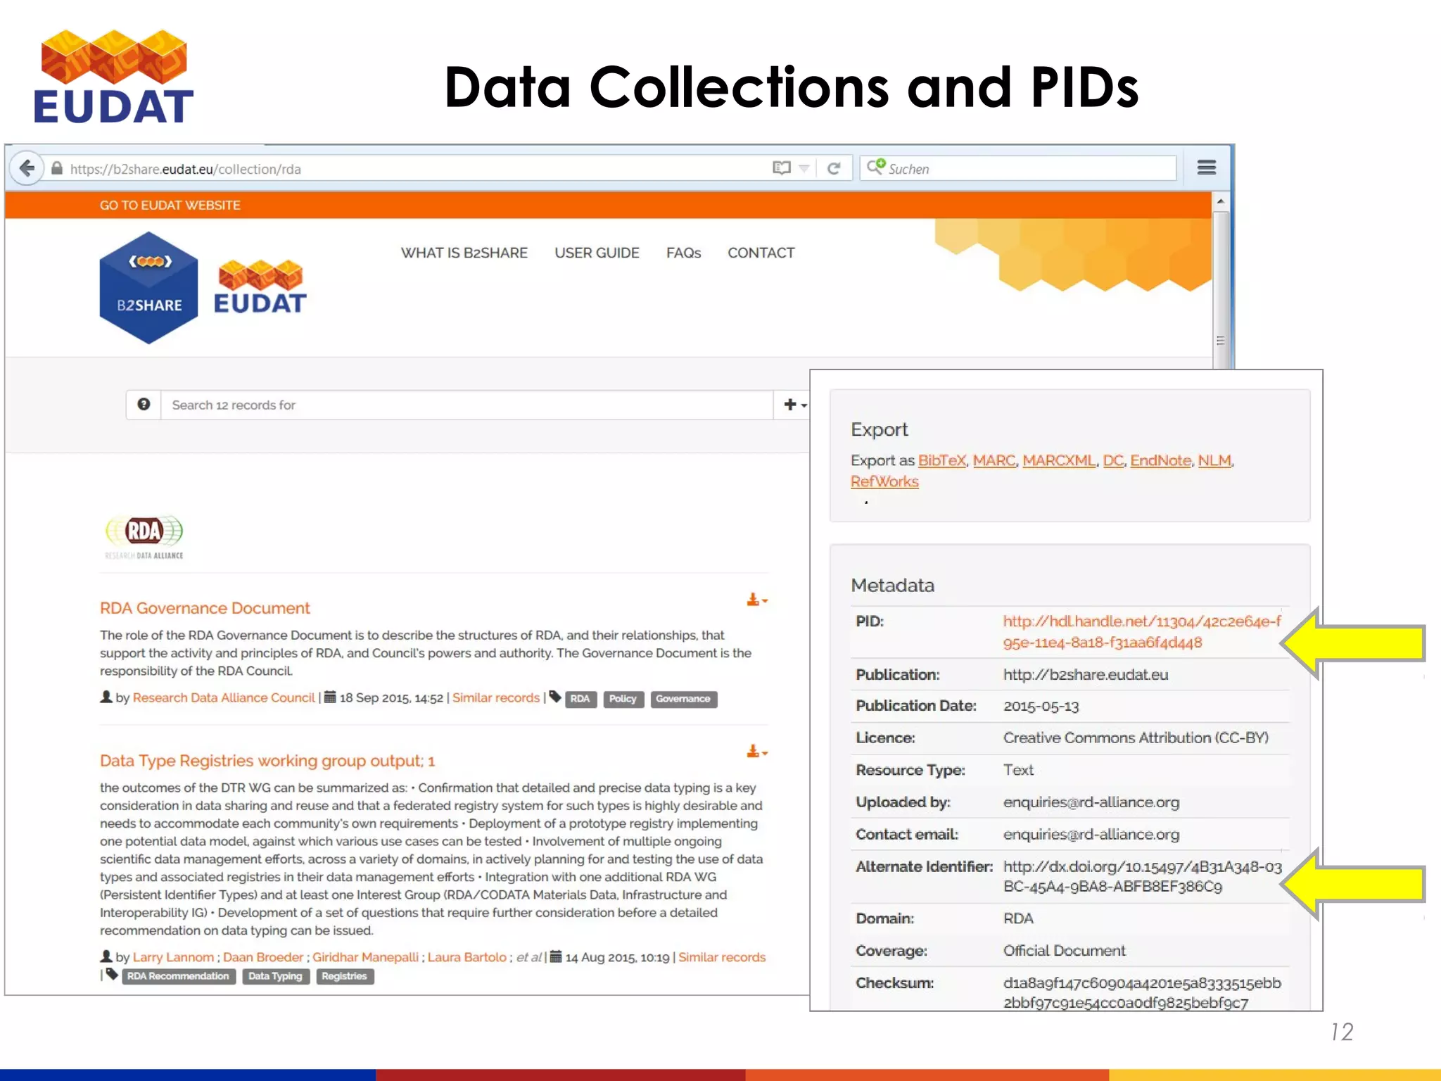Viewport: 1441px width, 1081px height.
Task: Open the reader view book icon
Action: tap(781, 168)
